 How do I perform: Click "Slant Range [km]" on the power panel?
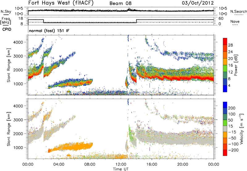(x=9, y=65)
